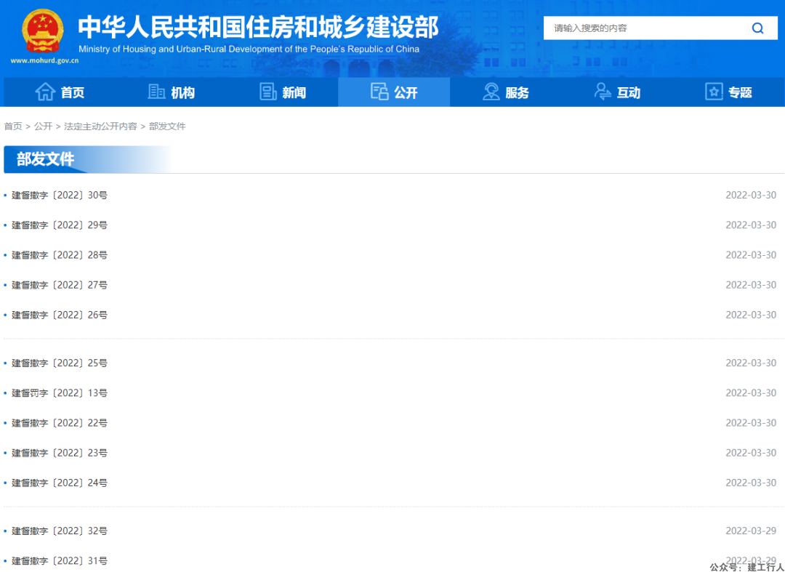Open document 建督撤字〔2022〕28号

point(60,255)
